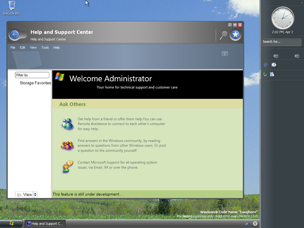Open Contact Microsoft Support icon

[x=68, y=166]
